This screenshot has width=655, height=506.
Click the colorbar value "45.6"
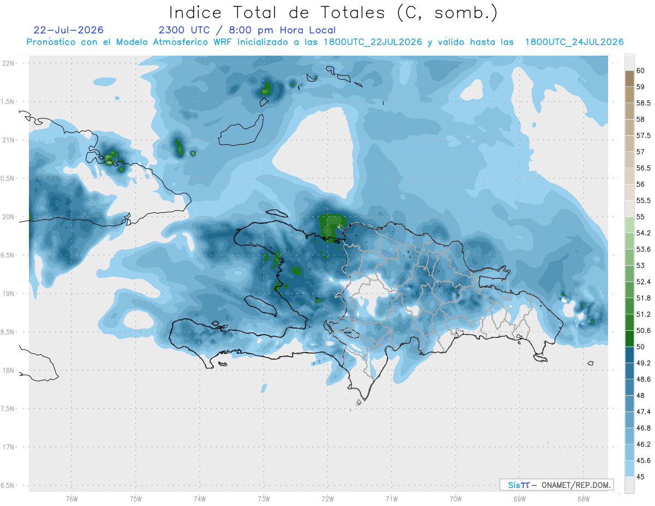point(644,461)
